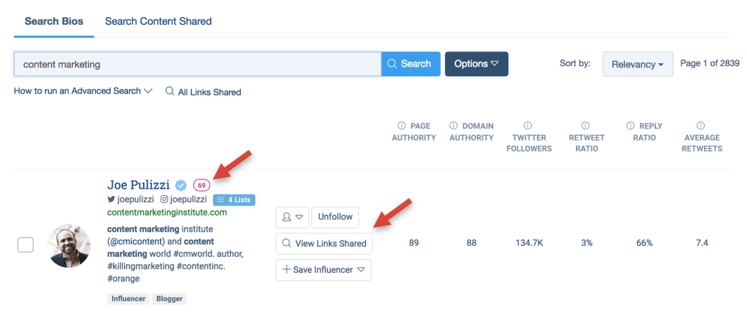747x315 pixels.
Task: Click the Page Authority info icon
Action: pyautogui.click(x=401, y=126)
